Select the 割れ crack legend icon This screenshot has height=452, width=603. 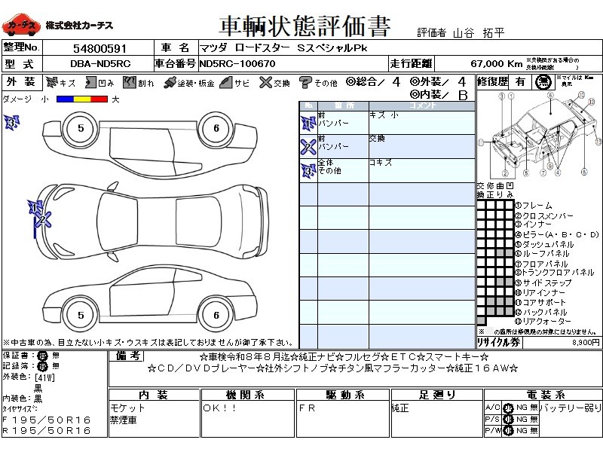pos(130,82)
